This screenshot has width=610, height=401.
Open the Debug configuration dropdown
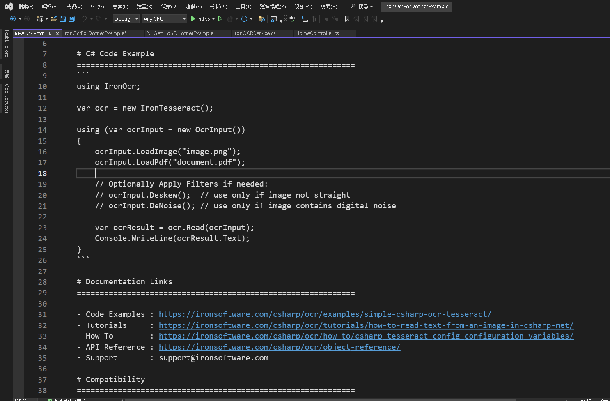click(x=126, y=19)
